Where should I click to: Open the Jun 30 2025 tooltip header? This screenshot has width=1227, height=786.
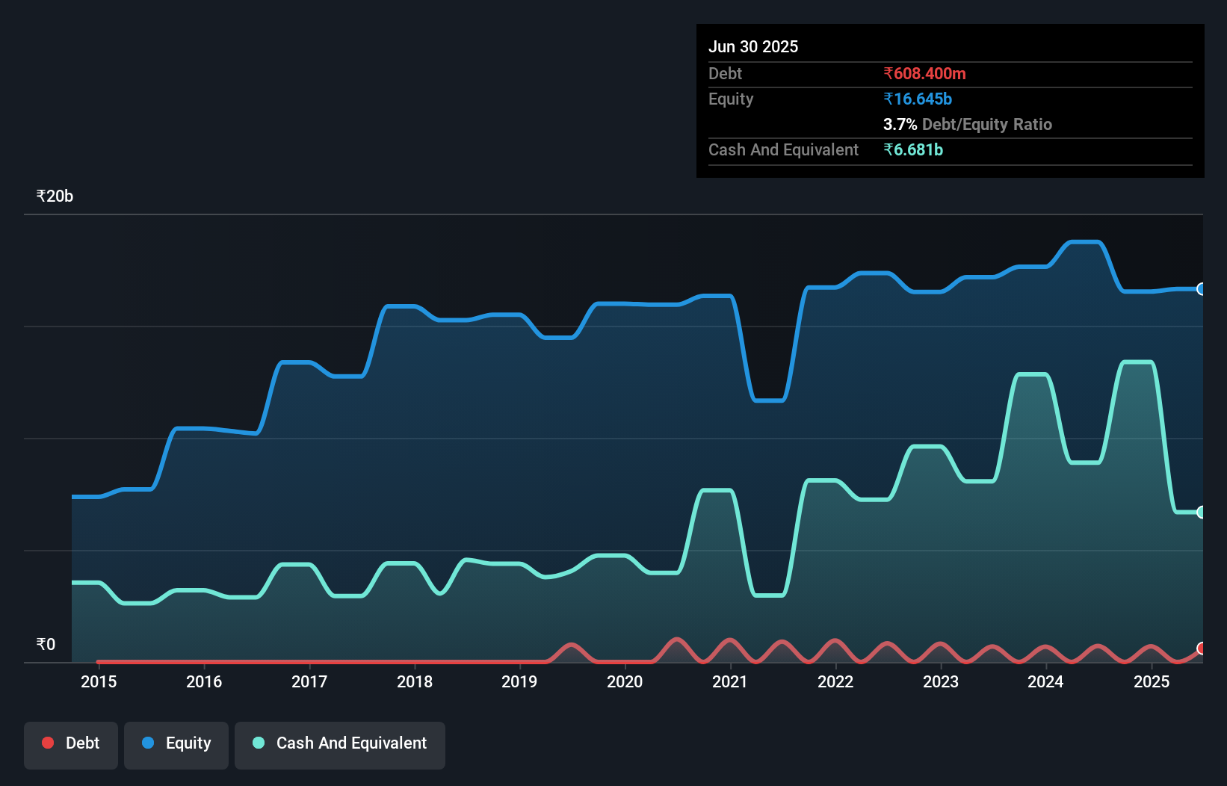[753, 46]
